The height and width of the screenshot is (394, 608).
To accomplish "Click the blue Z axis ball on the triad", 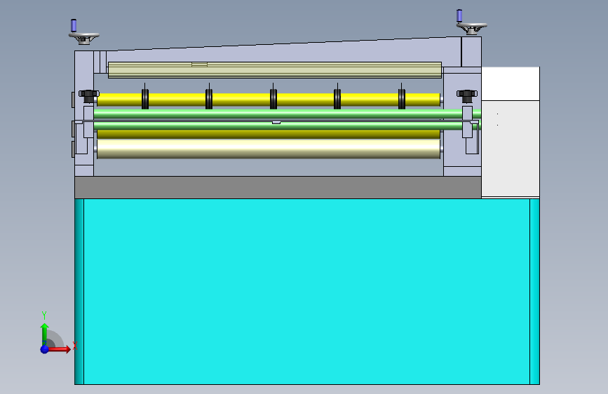I will coord(45,349).
